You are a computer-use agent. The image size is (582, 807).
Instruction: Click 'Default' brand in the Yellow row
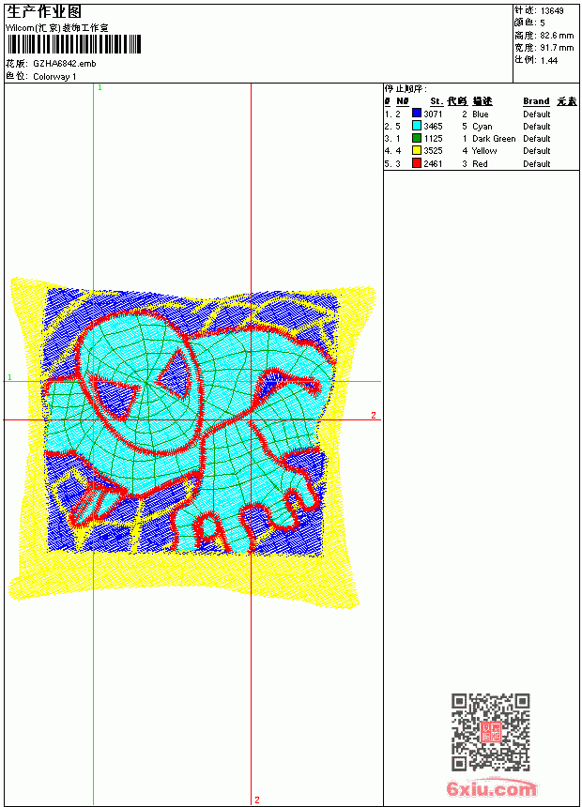point(536,151)
